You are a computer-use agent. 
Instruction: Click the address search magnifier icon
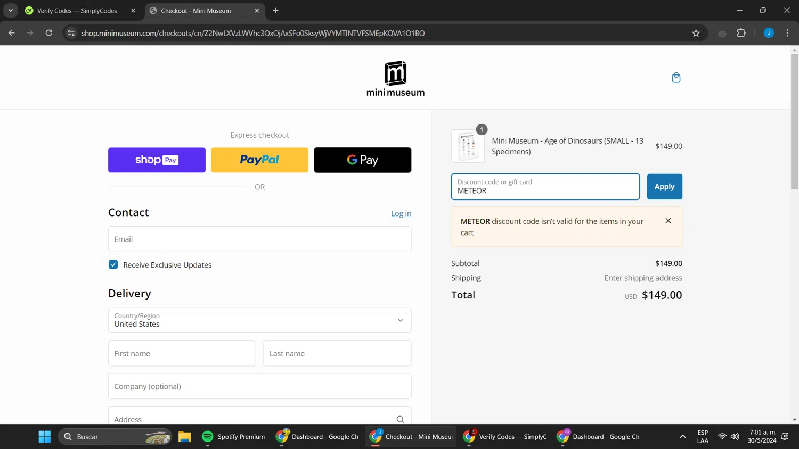click(400, 419)
